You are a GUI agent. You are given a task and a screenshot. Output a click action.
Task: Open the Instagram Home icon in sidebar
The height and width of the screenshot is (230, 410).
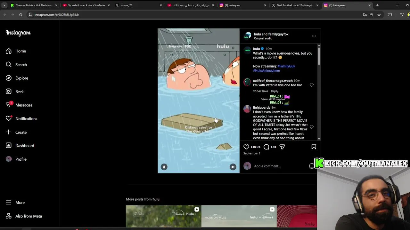9,51
